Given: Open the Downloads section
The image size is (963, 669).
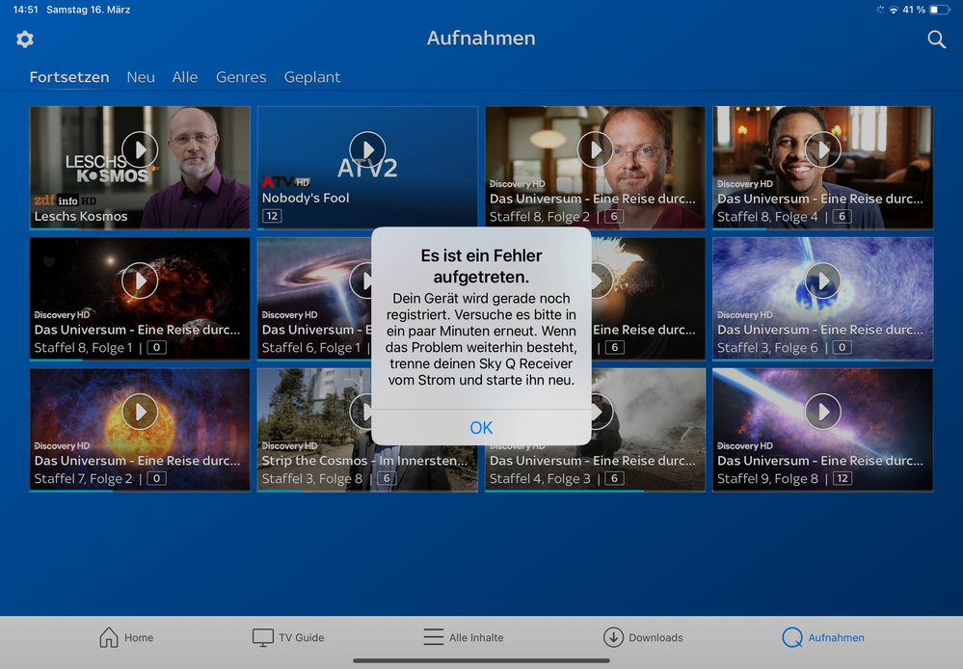Looking at the screenshot, I should [x=643, y=637].
